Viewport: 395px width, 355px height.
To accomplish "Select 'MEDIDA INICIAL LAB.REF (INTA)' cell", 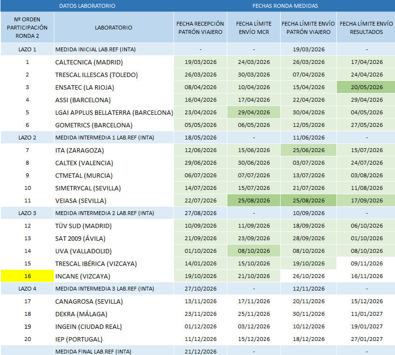I will (x=113, y=49).
